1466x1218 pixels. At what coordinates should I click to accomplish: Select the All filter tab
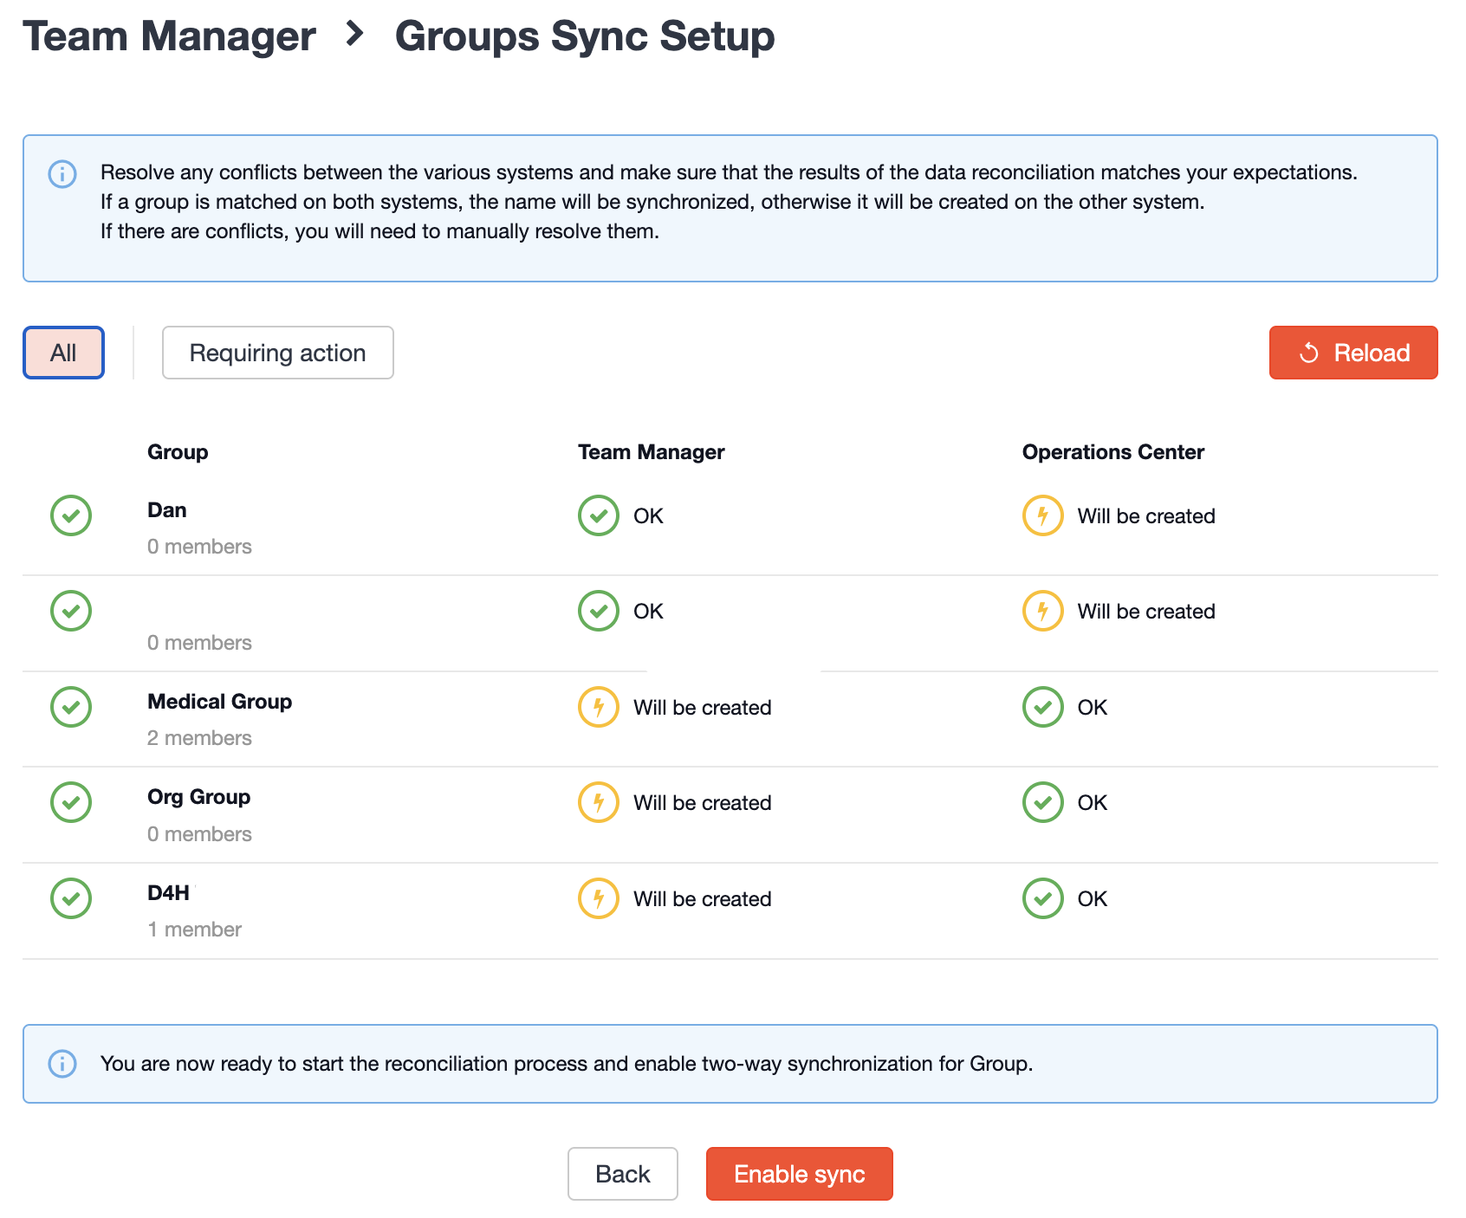[x=63, y=353]
